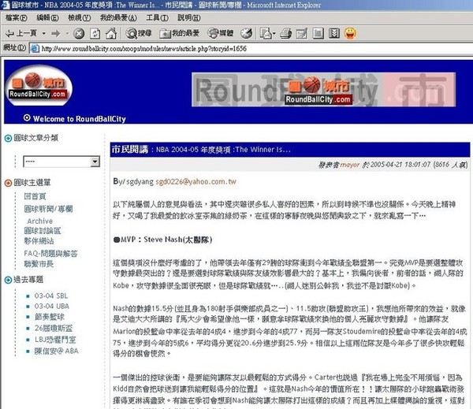473x409 pixels.
Task: Open the 聯繫市長 contact link
Action: [39, 264]
